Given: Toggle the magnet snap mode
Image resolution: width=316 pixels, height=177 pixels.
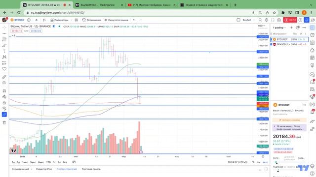Looking at the screenshot, I should click(4, 90).
